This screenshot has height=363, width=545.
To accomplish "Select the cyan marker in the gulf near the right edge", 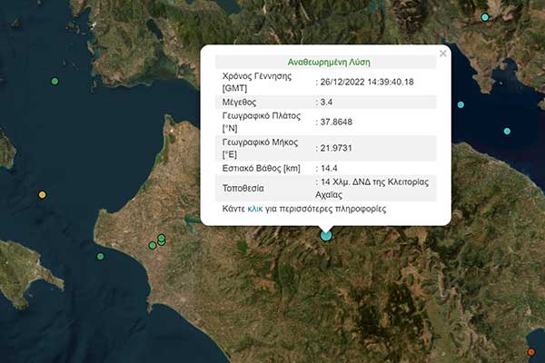I will tap(507, 132).
